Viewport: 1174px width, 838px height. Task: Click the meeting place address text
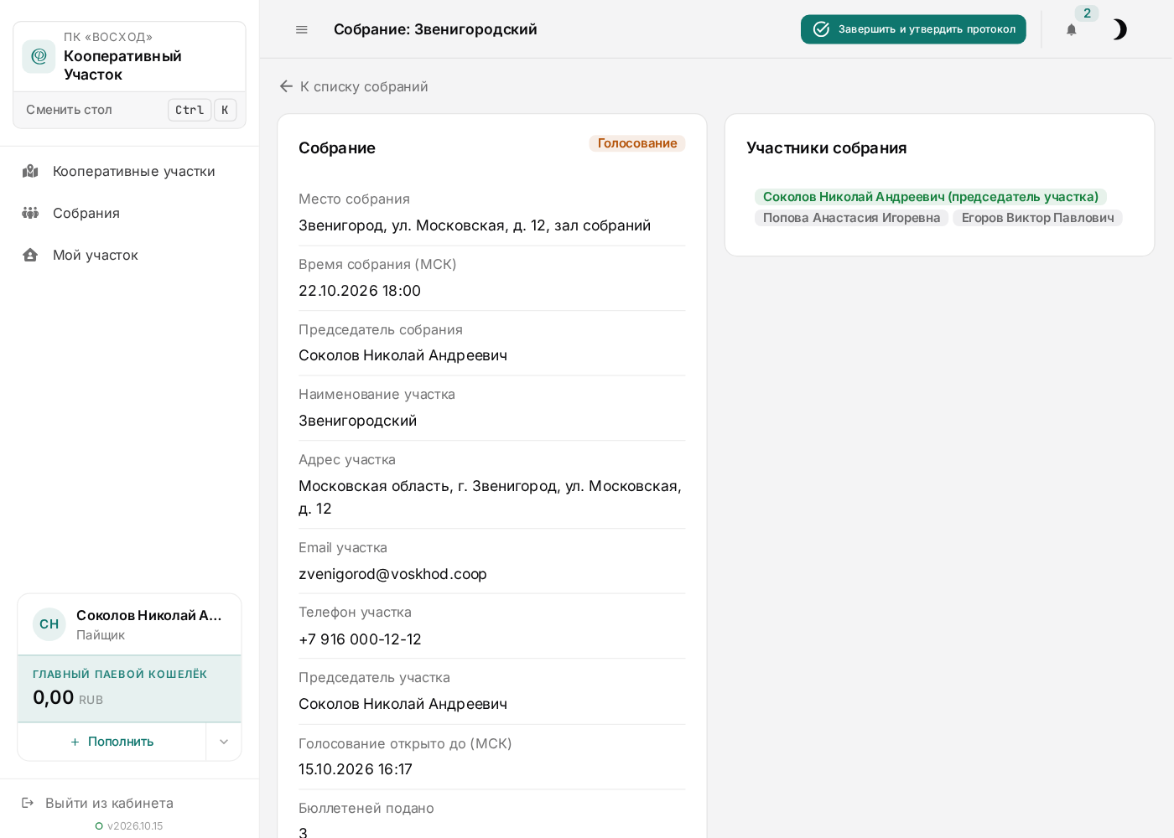[475, 225]
